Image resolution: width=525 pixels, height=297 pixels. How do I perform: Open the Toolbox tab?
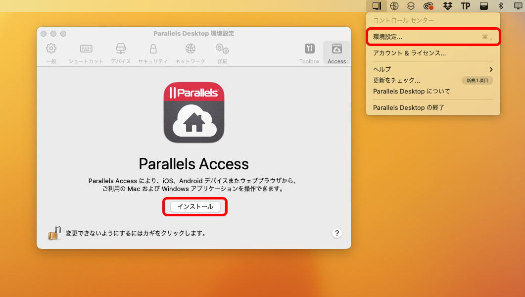click(x=309, y=53)
